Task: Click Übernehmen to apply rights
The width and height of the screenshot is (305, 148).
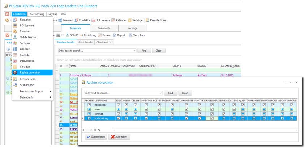Action: click(x=96, y=137)
